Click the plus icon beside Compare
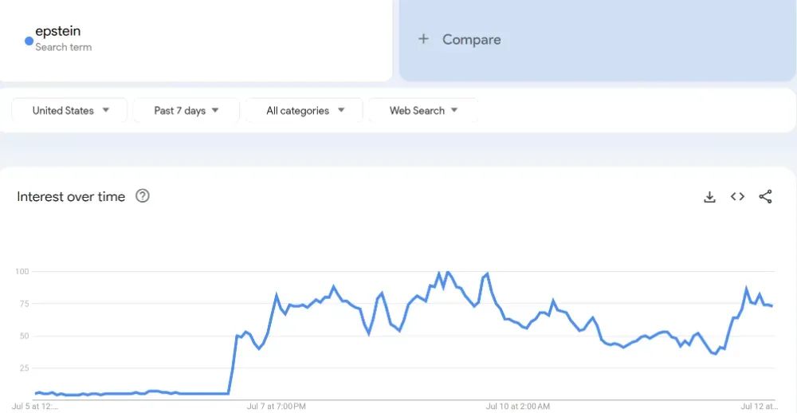Screen dimensions: 797x413 pyautogui.click(x=423, y=39)
